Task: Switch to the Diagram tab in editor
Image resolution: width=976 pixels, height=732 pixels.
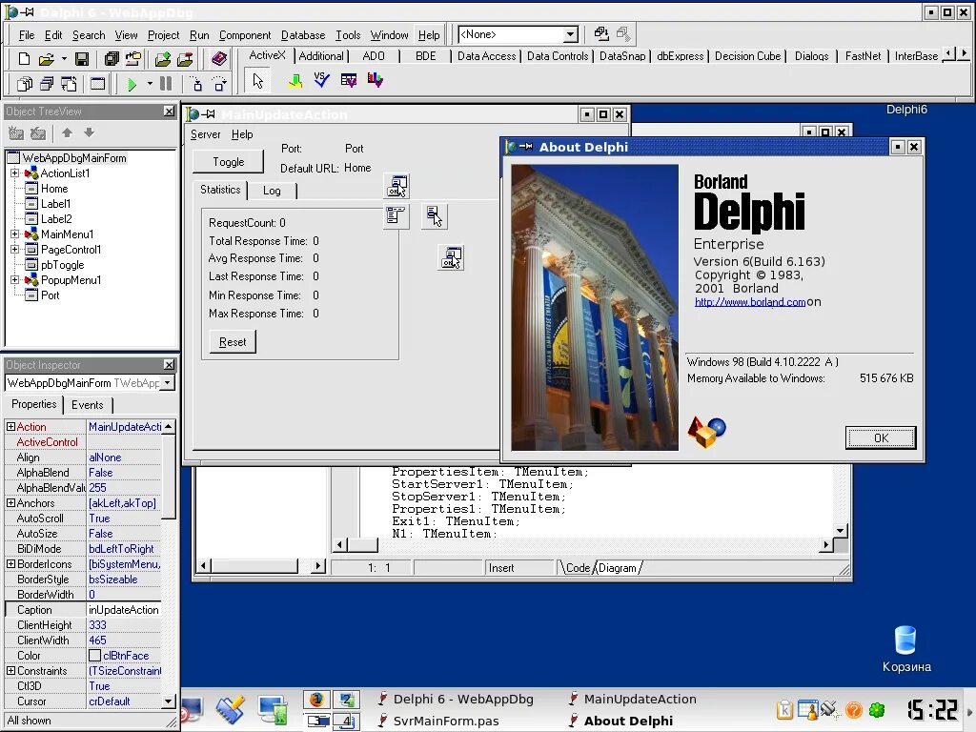Action: pyautogui.click(x=618, y=568)
